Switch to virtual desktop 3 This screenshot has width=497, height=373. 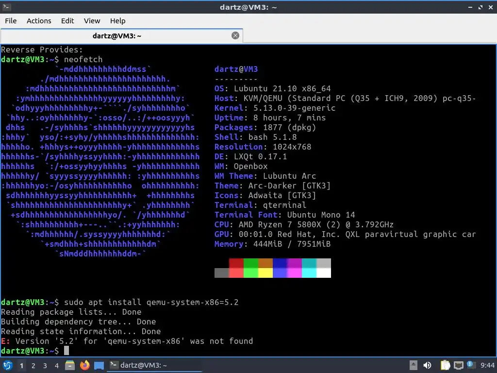45,366
